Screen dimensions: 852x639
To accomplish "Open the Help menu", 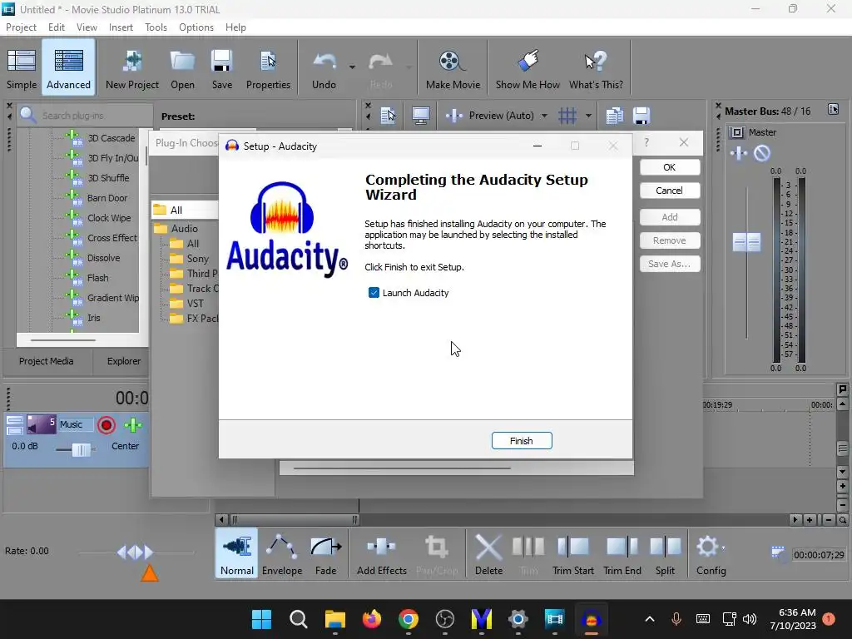I will [x=235, y=27].
